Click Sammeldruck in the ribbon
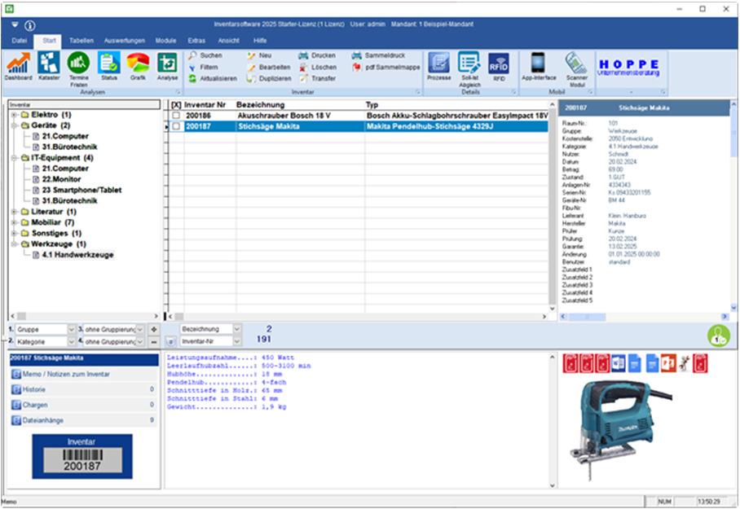The image size is (740, 509). point(378,55)
